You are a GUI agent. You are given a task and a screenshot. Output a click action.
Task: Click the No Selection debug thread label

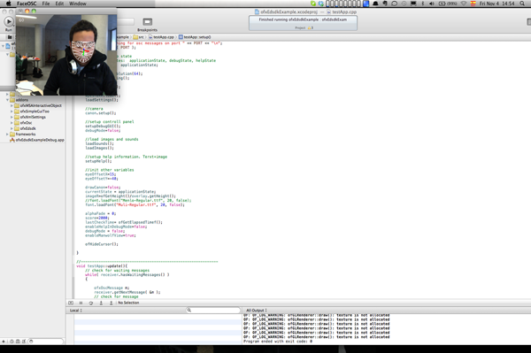128,303
